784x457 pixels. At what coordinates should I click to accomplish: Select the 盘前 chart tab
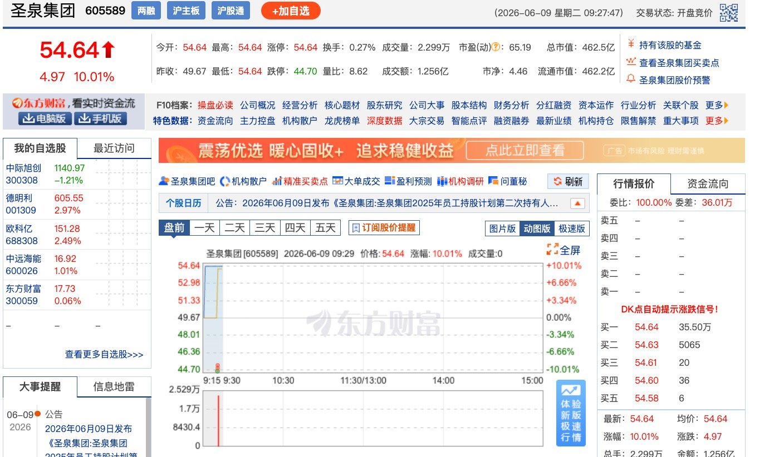pyautogui.click(x=174, y=228)
